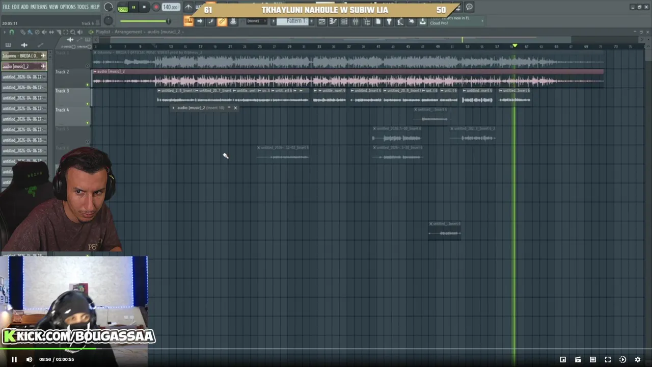This screenshot has height=367, width=652.
Task: Click the tempo tapper funnel icon
Action: click(389, 21)
